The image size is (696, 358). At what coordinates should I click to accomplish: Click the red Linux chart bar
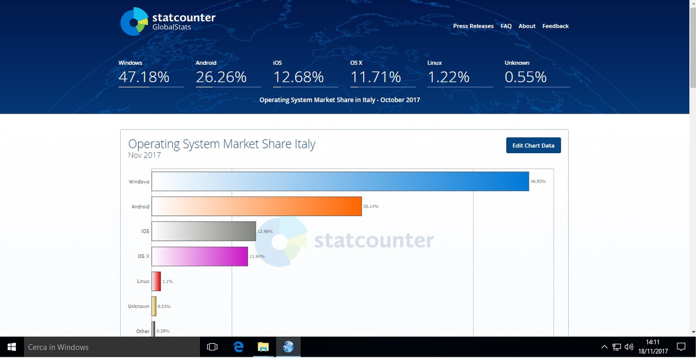point(156,281)
